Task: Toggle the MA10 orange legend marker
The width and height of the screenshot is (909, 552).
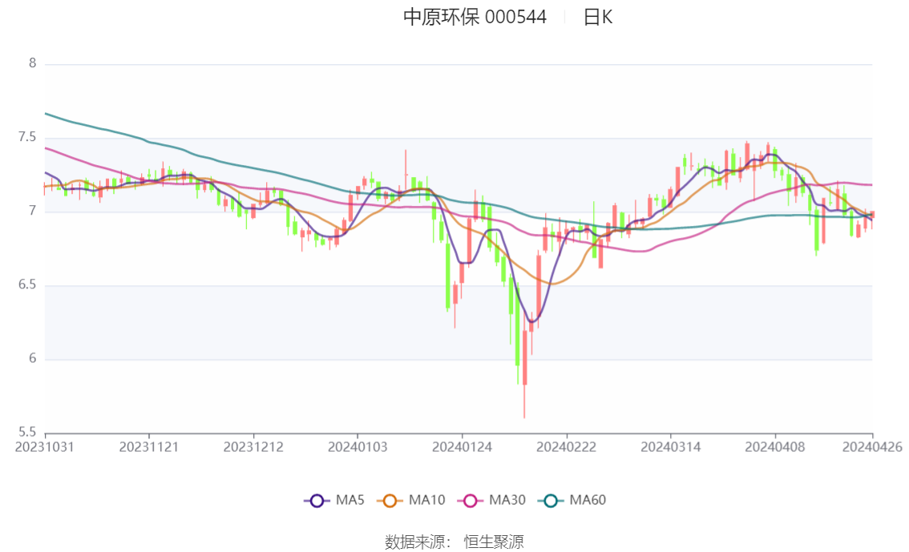Action: tap(390, 501)
